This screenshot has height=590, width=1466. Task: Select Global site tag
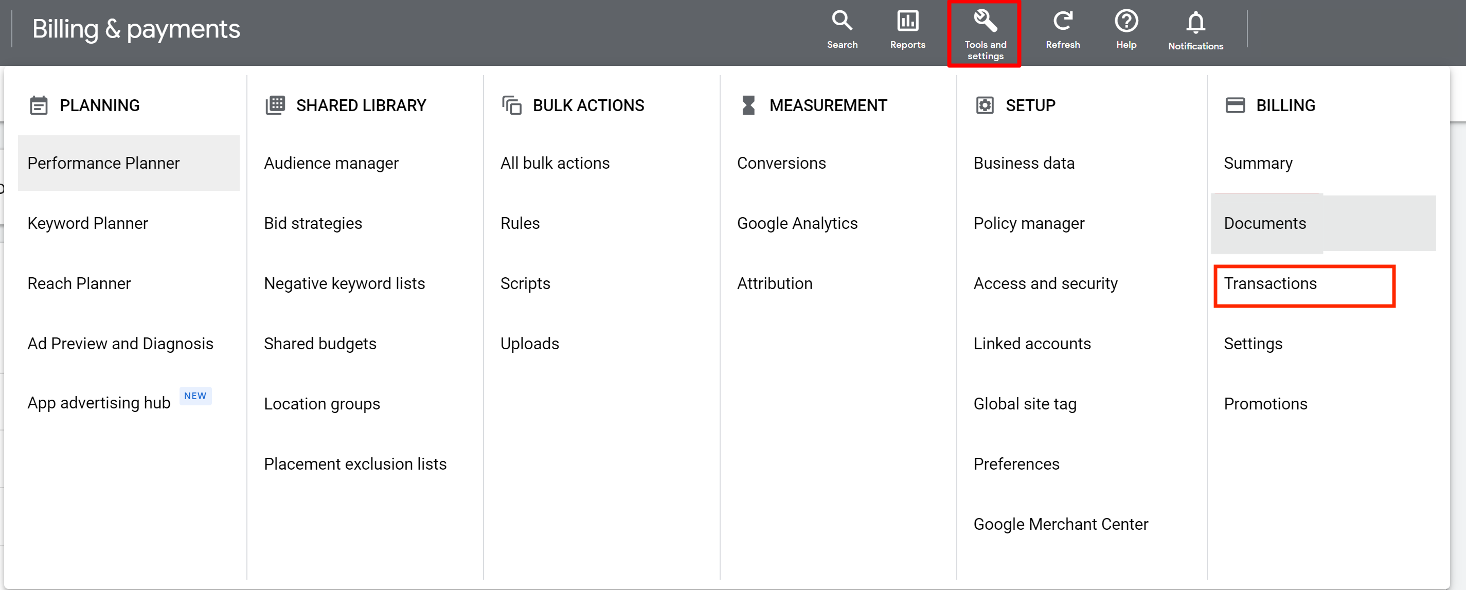[1025, 404]
